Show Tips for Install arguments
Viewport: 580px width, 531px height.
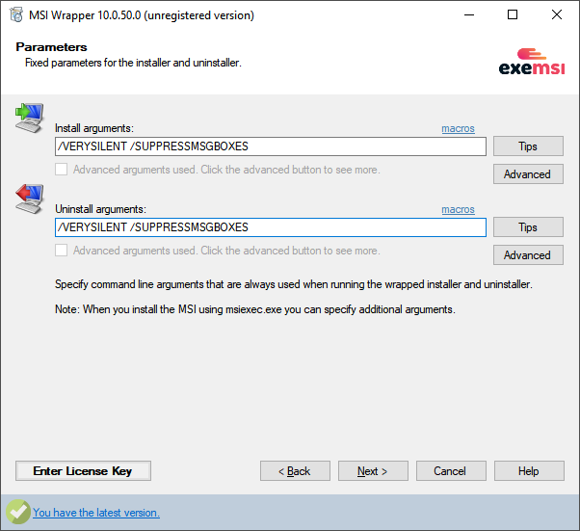[x=528, y=146]
